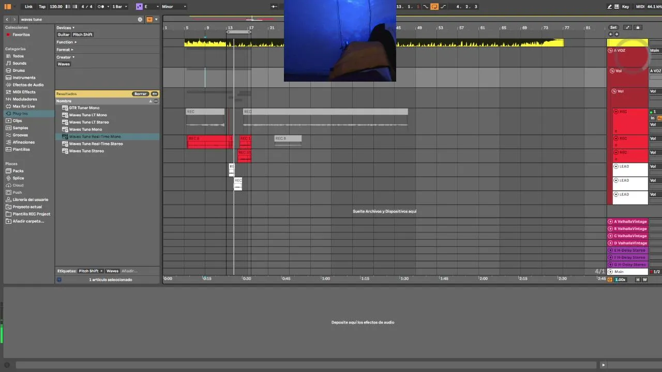Enable punch-out switch
This screenshot has height=372, width=662.
(x=443, y=7)
